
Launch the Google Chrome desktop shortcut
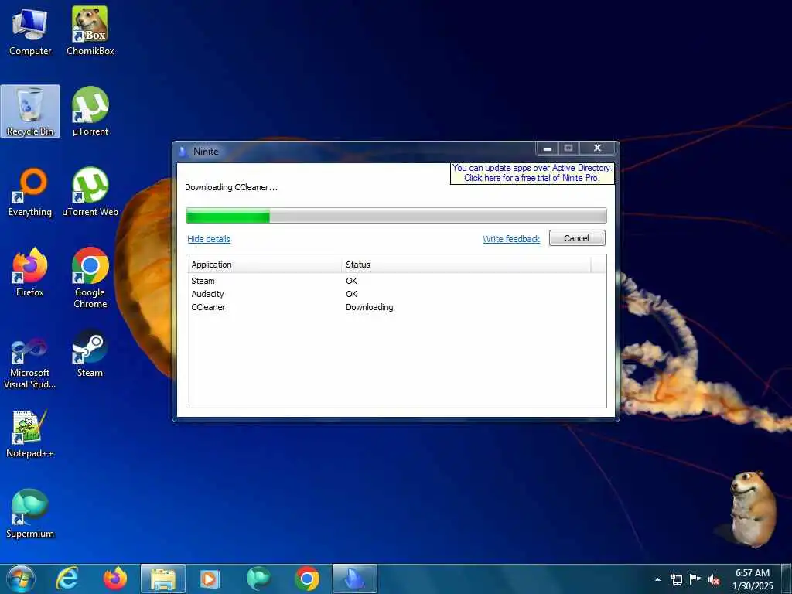[90, 278]
